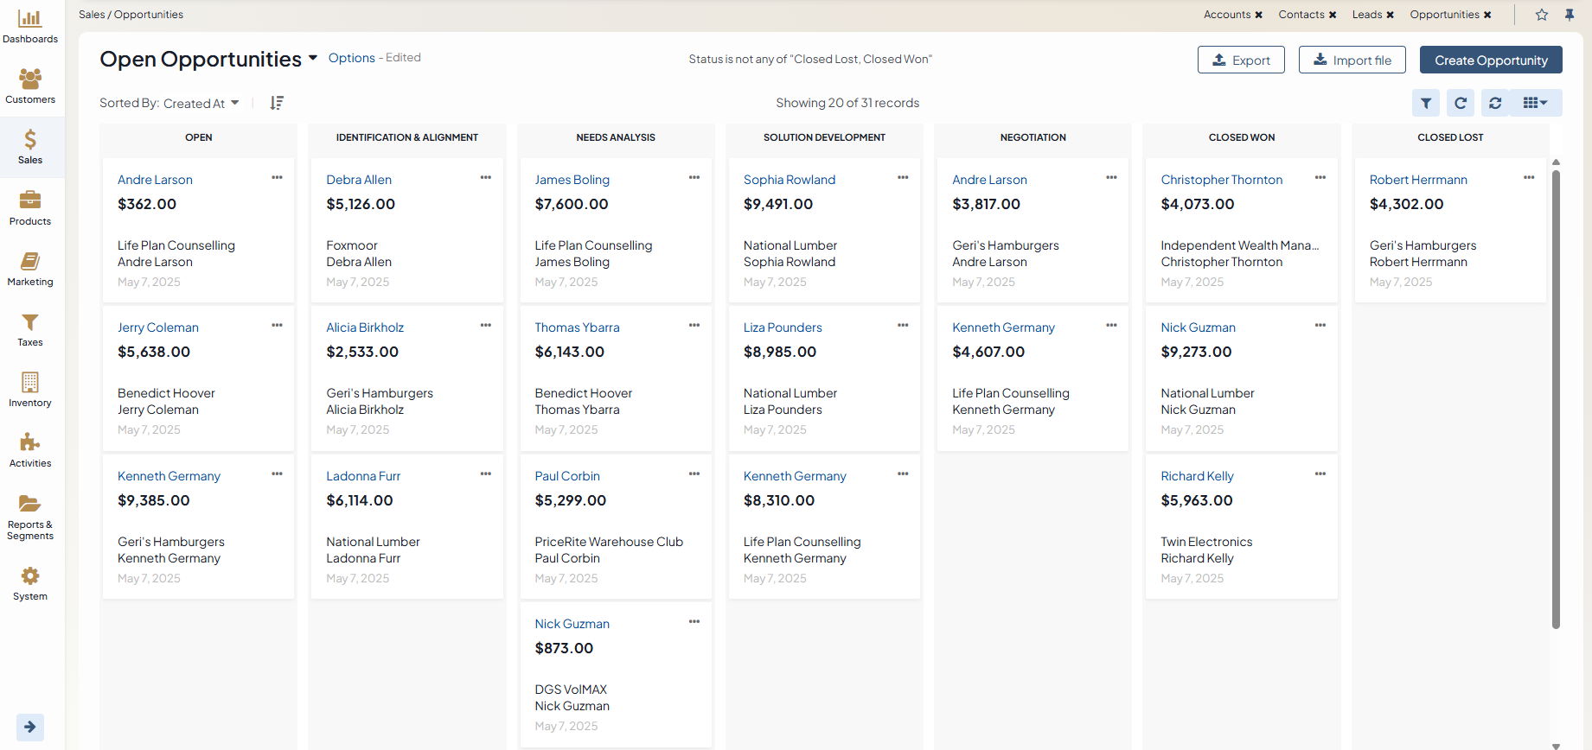Open the Open Opportunities view dropdown
This screenshot has width=1592, height=750.
312,58
